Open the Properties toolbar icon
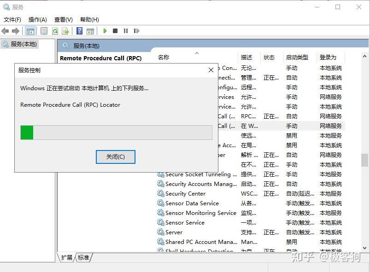This screenshot has height=272, width=370. pos(44,31)
